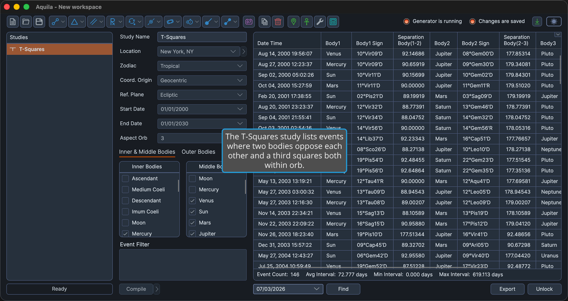Check the Ascendant inner body checkbox
The image size is (568, 301).
click(x=126, y=179)
